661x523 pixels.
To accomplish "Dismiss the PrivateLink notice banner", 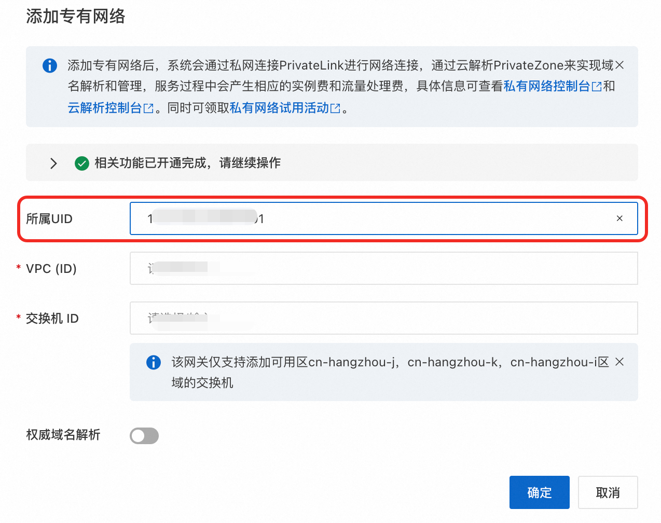I will [x=619, y=65].
